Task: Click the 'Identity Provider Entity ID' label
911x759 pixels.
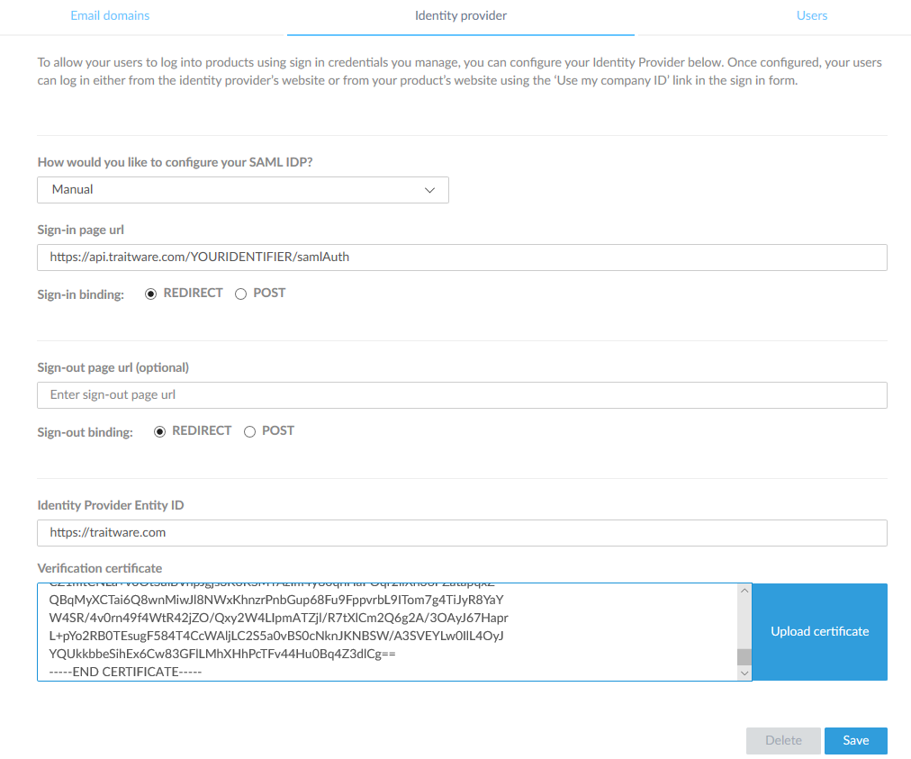Action: pos(111,505)
